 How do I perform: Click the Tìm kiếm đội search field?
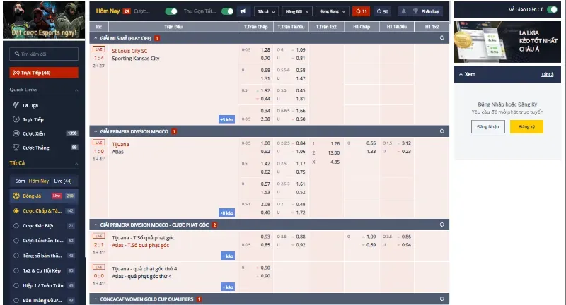(x=44, y=54)
